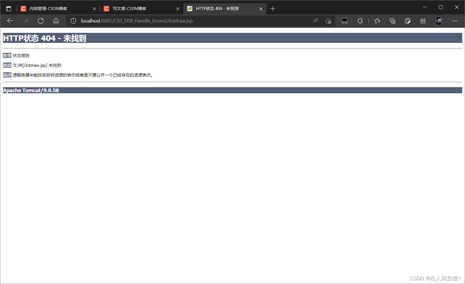The width and height of the screenshot is (465, 284).
Task: Switch to the 写文章-CSDN博客 tab
Action: [x=141, y=9]
